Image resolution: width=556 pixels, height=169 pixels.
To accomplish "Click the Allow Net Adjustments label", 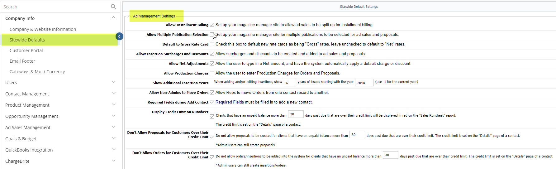I will (x=188, y=64).
